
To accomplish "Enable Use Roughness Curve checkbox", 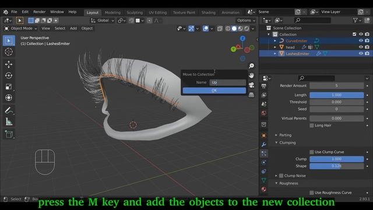I will 312,192.
